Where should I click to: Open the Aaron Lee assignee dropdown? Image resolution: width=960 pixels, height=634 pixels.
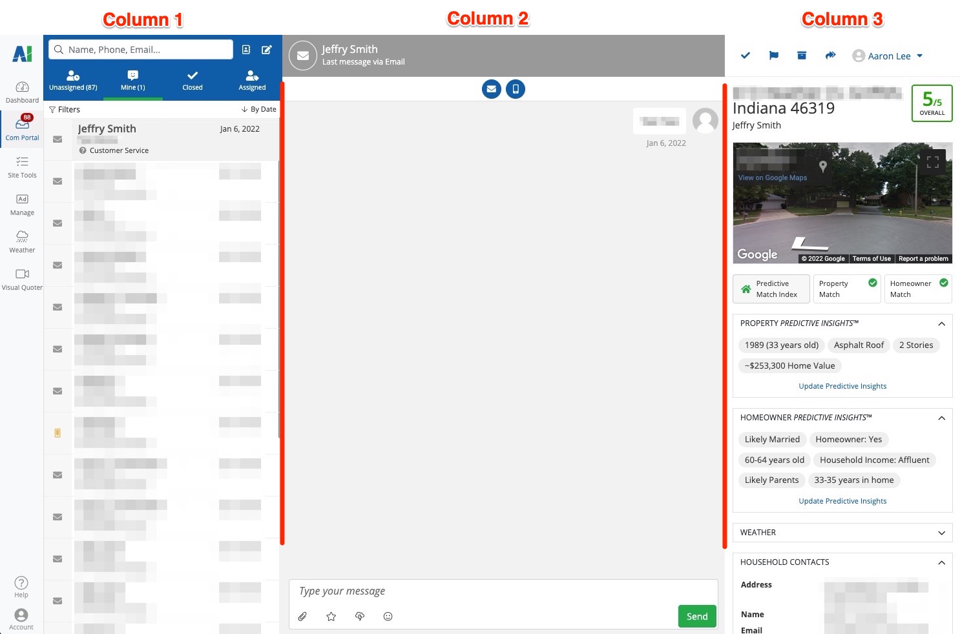(888, 56)
